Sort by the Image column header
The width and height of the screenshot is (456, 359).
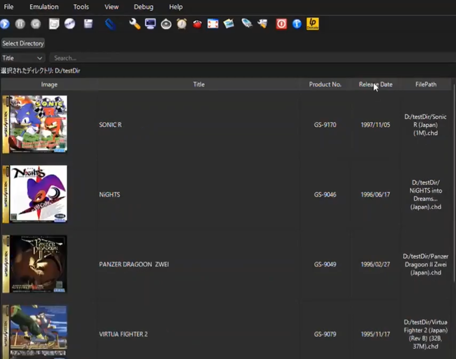coord(49,85)
